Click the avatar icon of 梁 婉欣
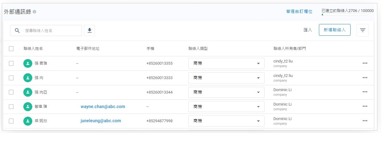Viewport: 389px width, 141px height. coord(28,121)
